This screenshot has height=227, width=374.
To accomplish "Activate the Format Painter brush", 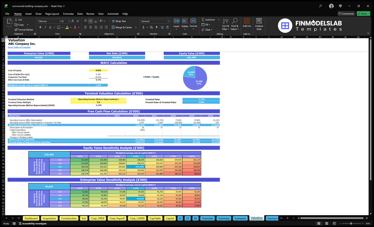I will (x=16, y=30).
